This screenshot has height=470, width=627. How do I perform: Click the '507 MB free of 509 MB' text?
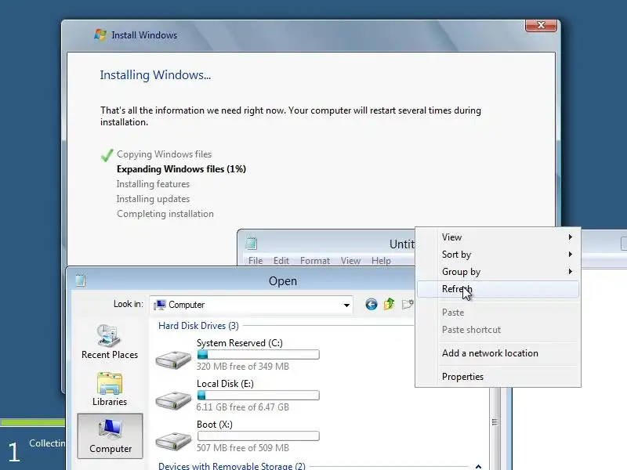(243, 448)
